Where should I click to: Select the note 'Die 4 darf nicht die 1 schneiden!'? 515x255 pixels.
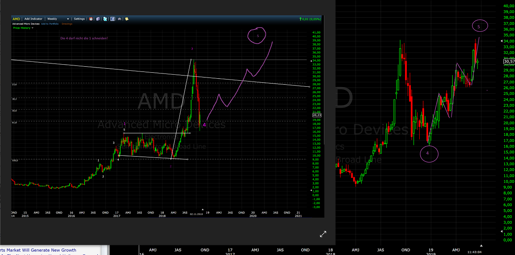(84, 38)
